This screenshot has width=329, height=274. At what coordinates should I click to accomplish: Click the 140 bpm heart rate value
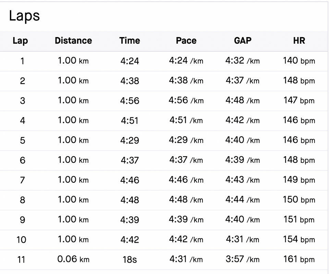(x=299, y=61)
